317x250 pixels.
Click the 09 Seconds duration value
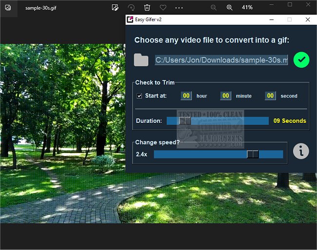(x=290, y=121)
